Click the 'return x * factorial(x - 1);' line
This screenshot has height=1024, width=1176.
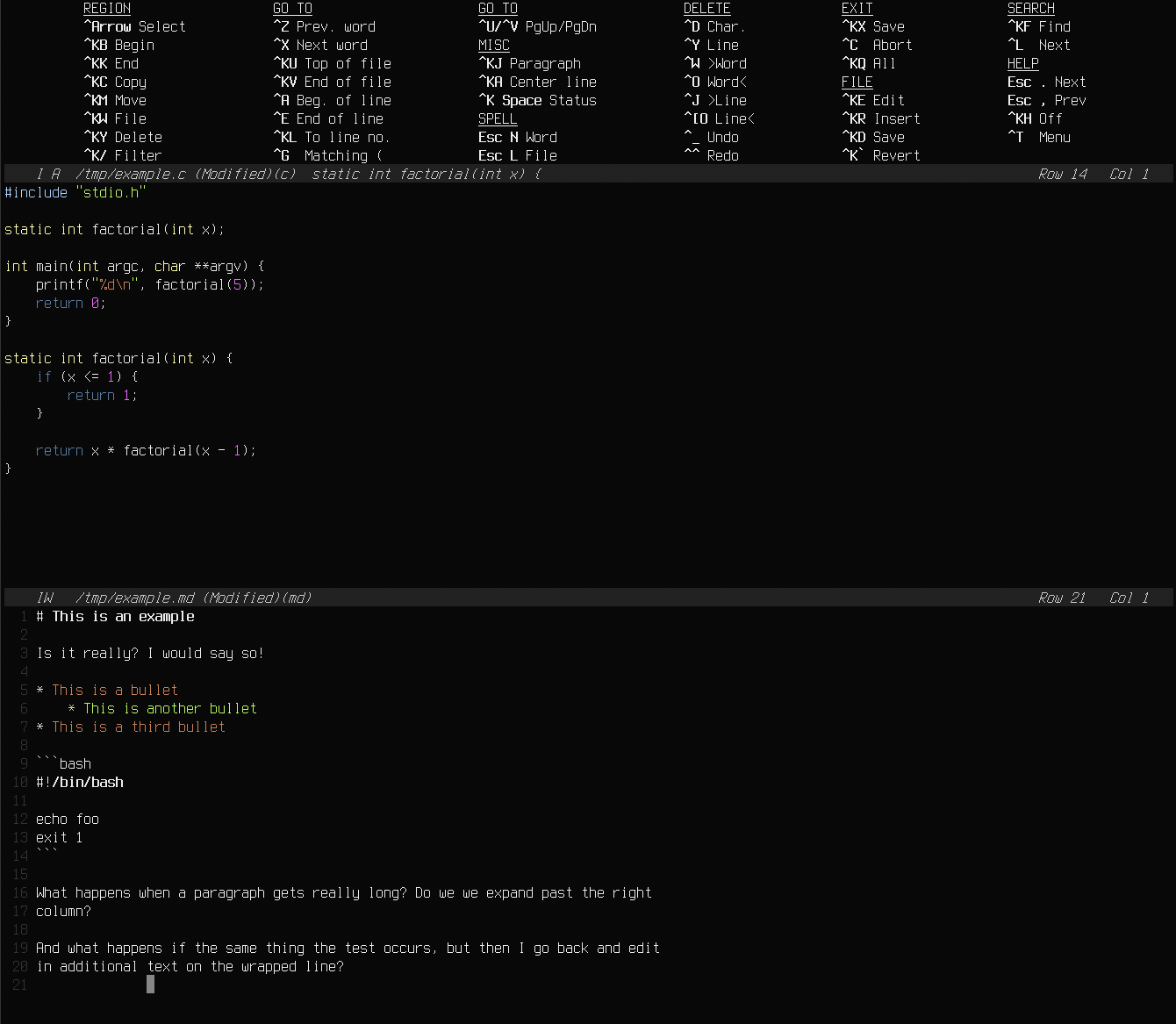tap(146, 450)
